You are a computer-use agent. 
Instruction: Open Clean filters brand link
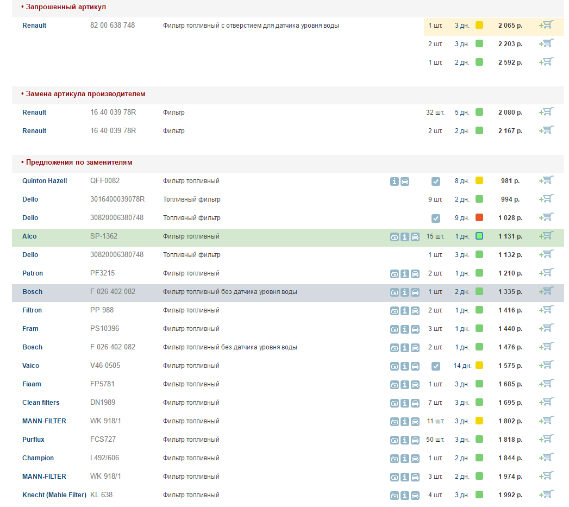pos(41,403)
